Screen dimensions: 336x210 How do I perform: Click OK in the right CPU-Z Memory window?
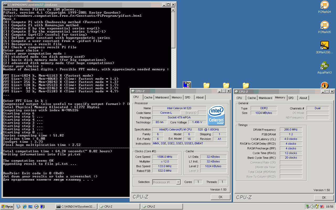click(324, 197)
